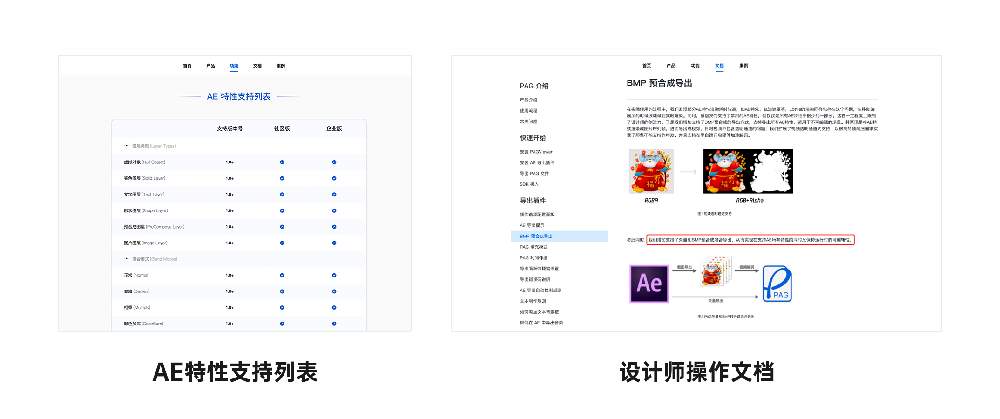Open 使用流程 in docs sidebar
Image resolution: width=1000 pixels, height=419 pixels.
528,111
